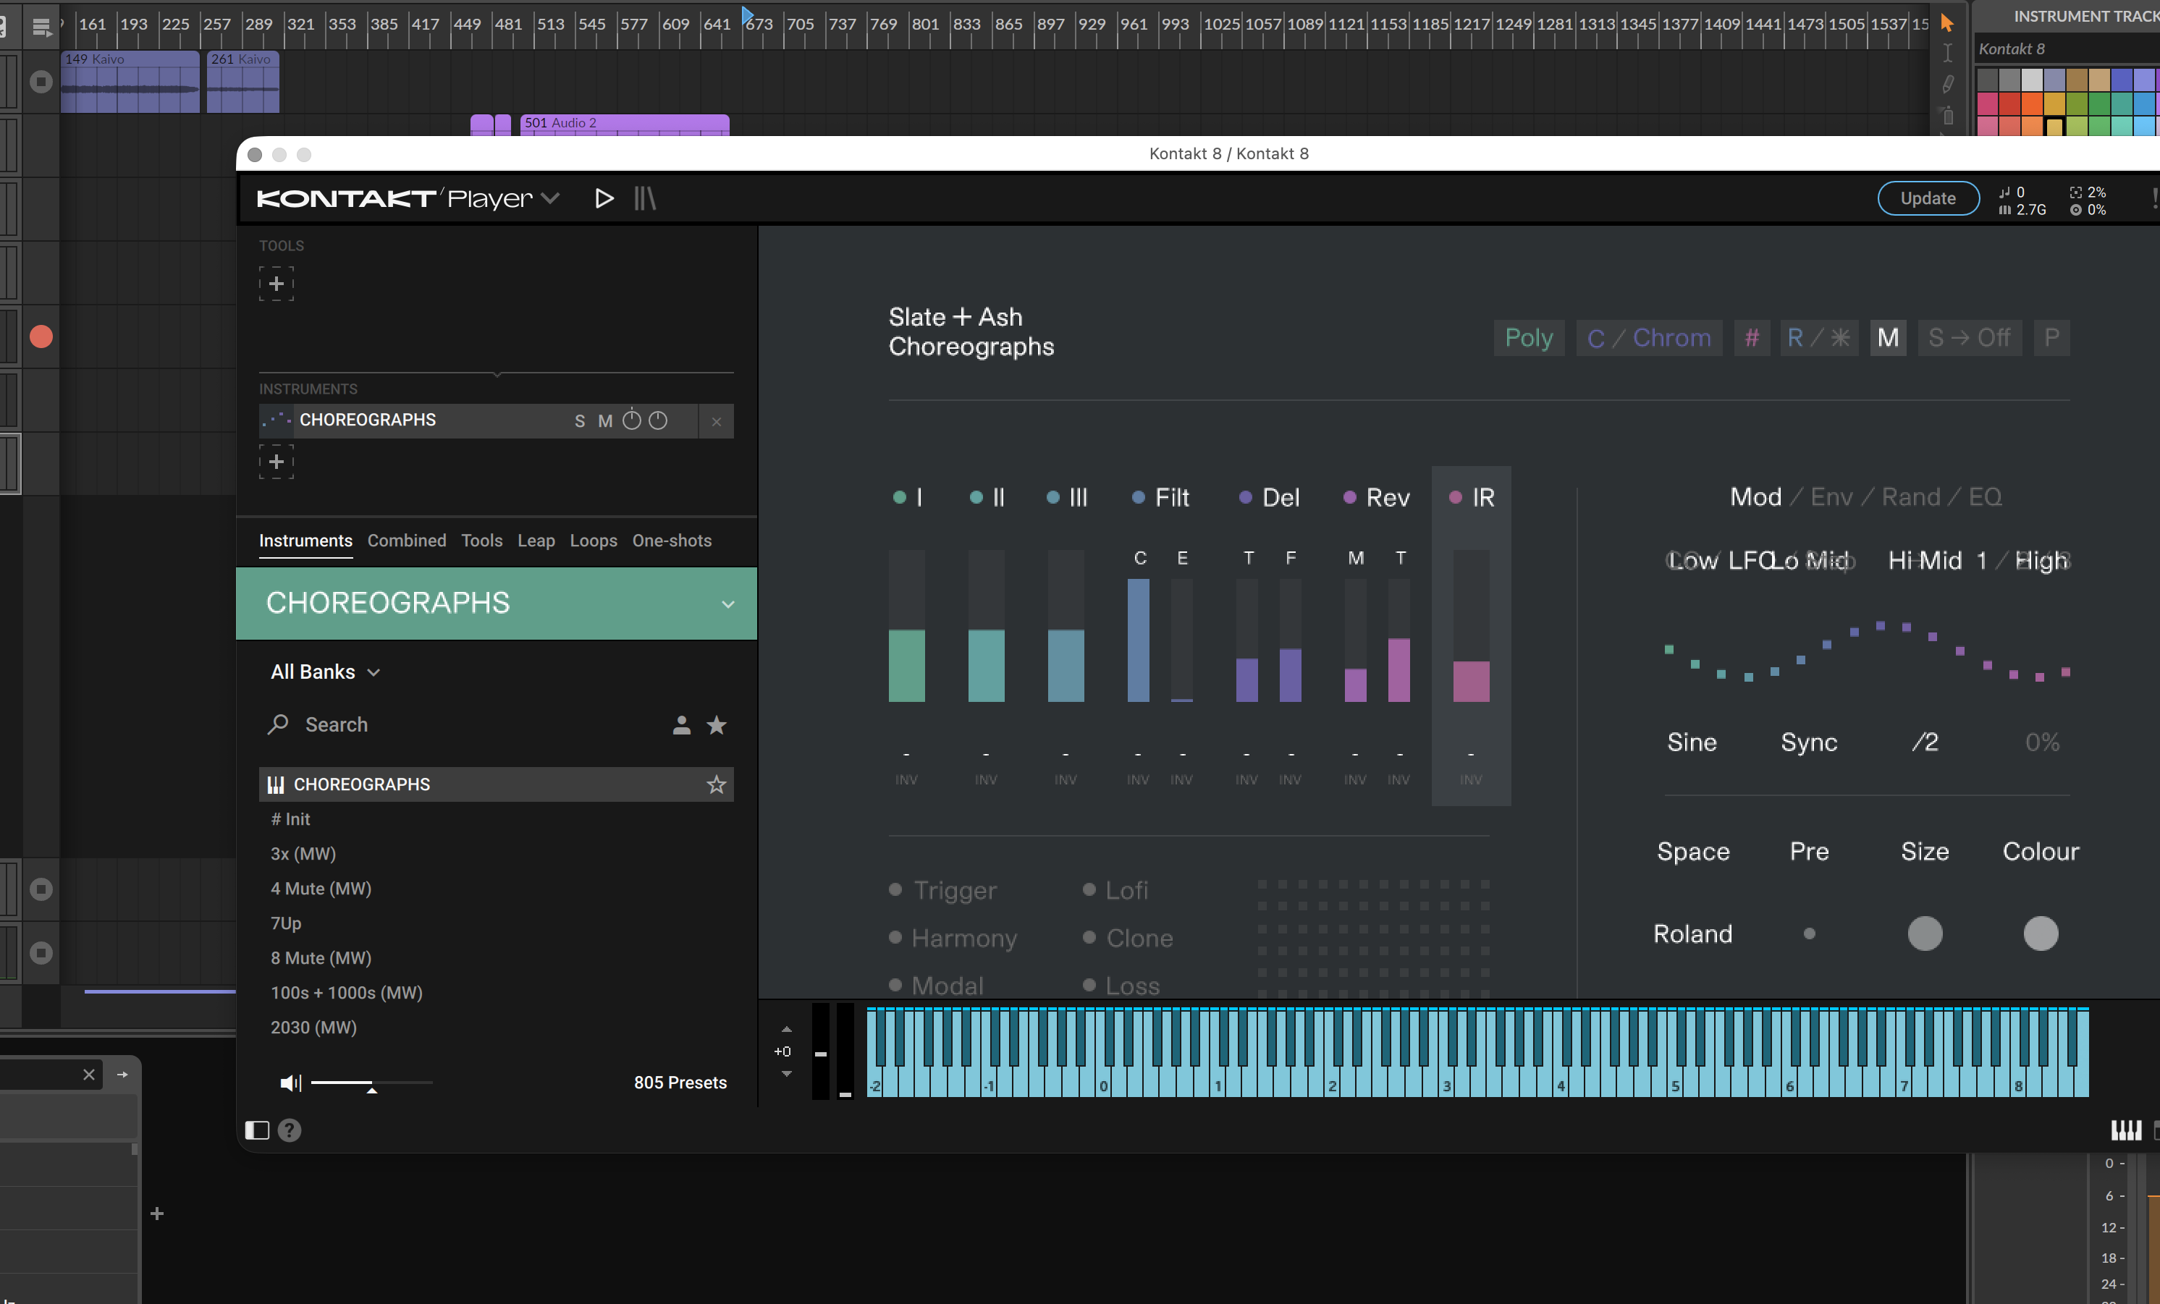The width and height of the screenshot is (2160, 1304).
Task: Select the Env modulation tab
Action: (x=1831, y=497)
